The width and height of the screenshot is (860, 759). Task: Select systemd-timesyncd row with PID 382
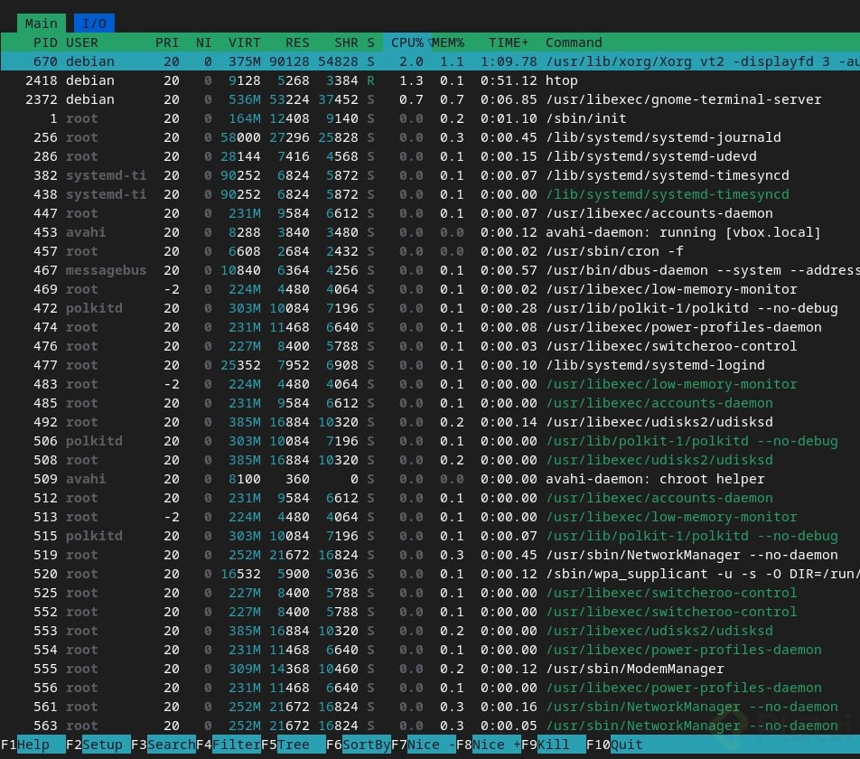pos(430,175)
